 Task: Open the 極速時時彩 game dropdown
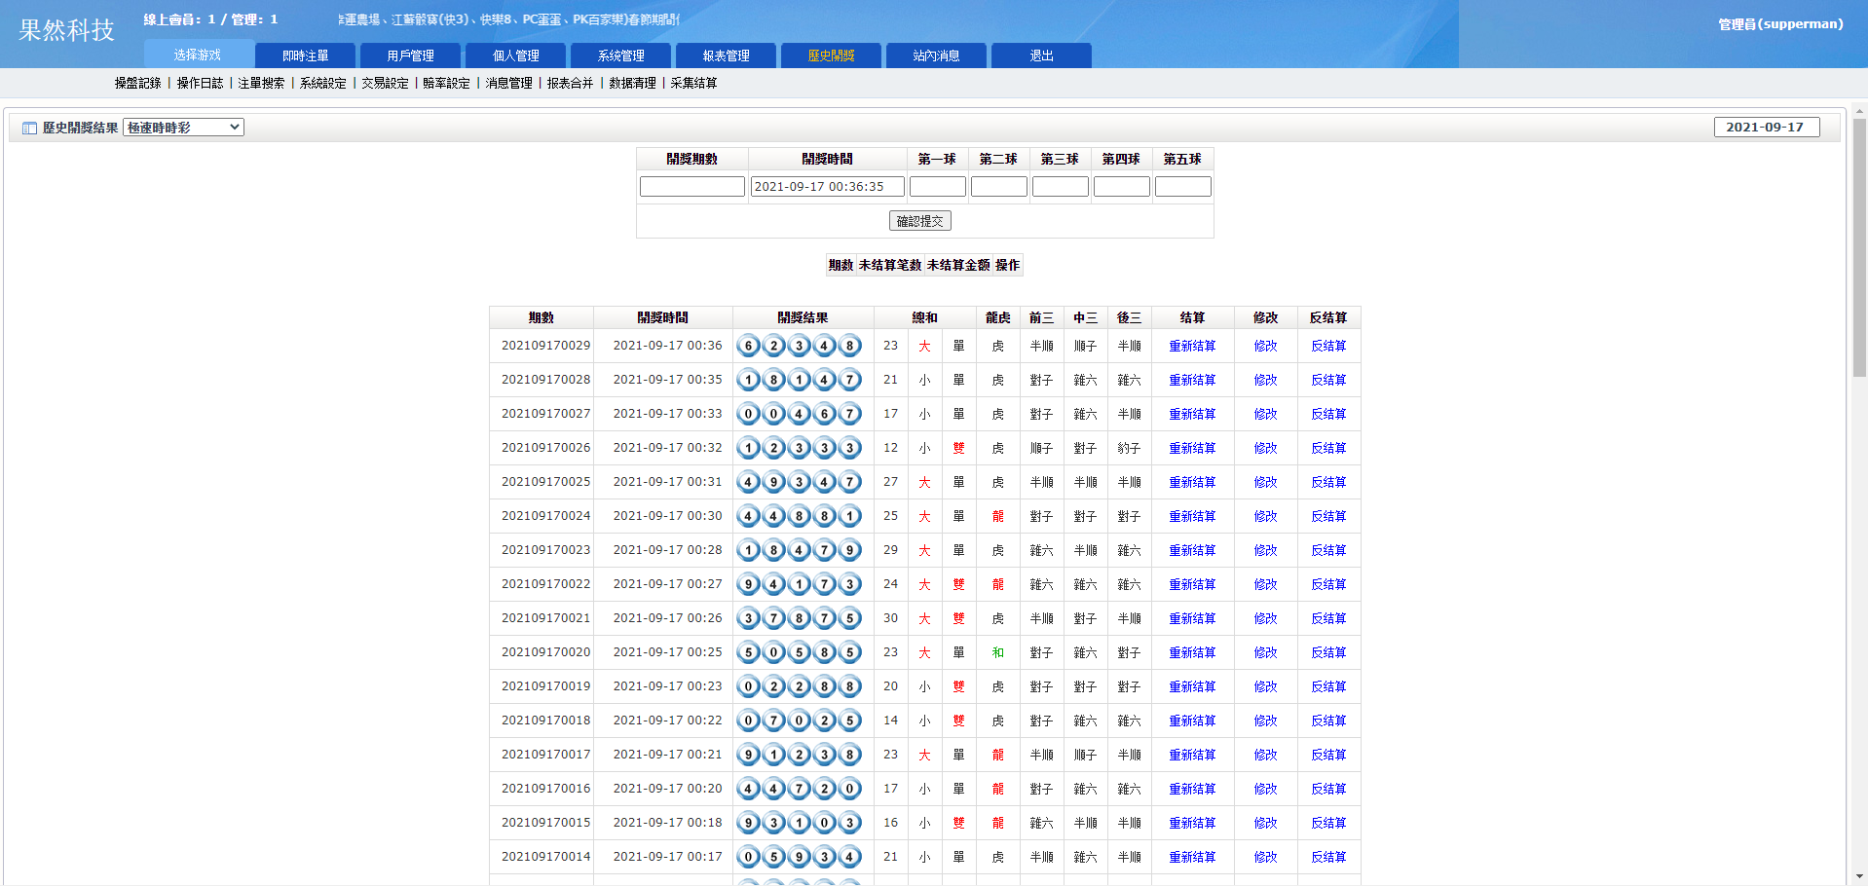(x=183, y=128)
